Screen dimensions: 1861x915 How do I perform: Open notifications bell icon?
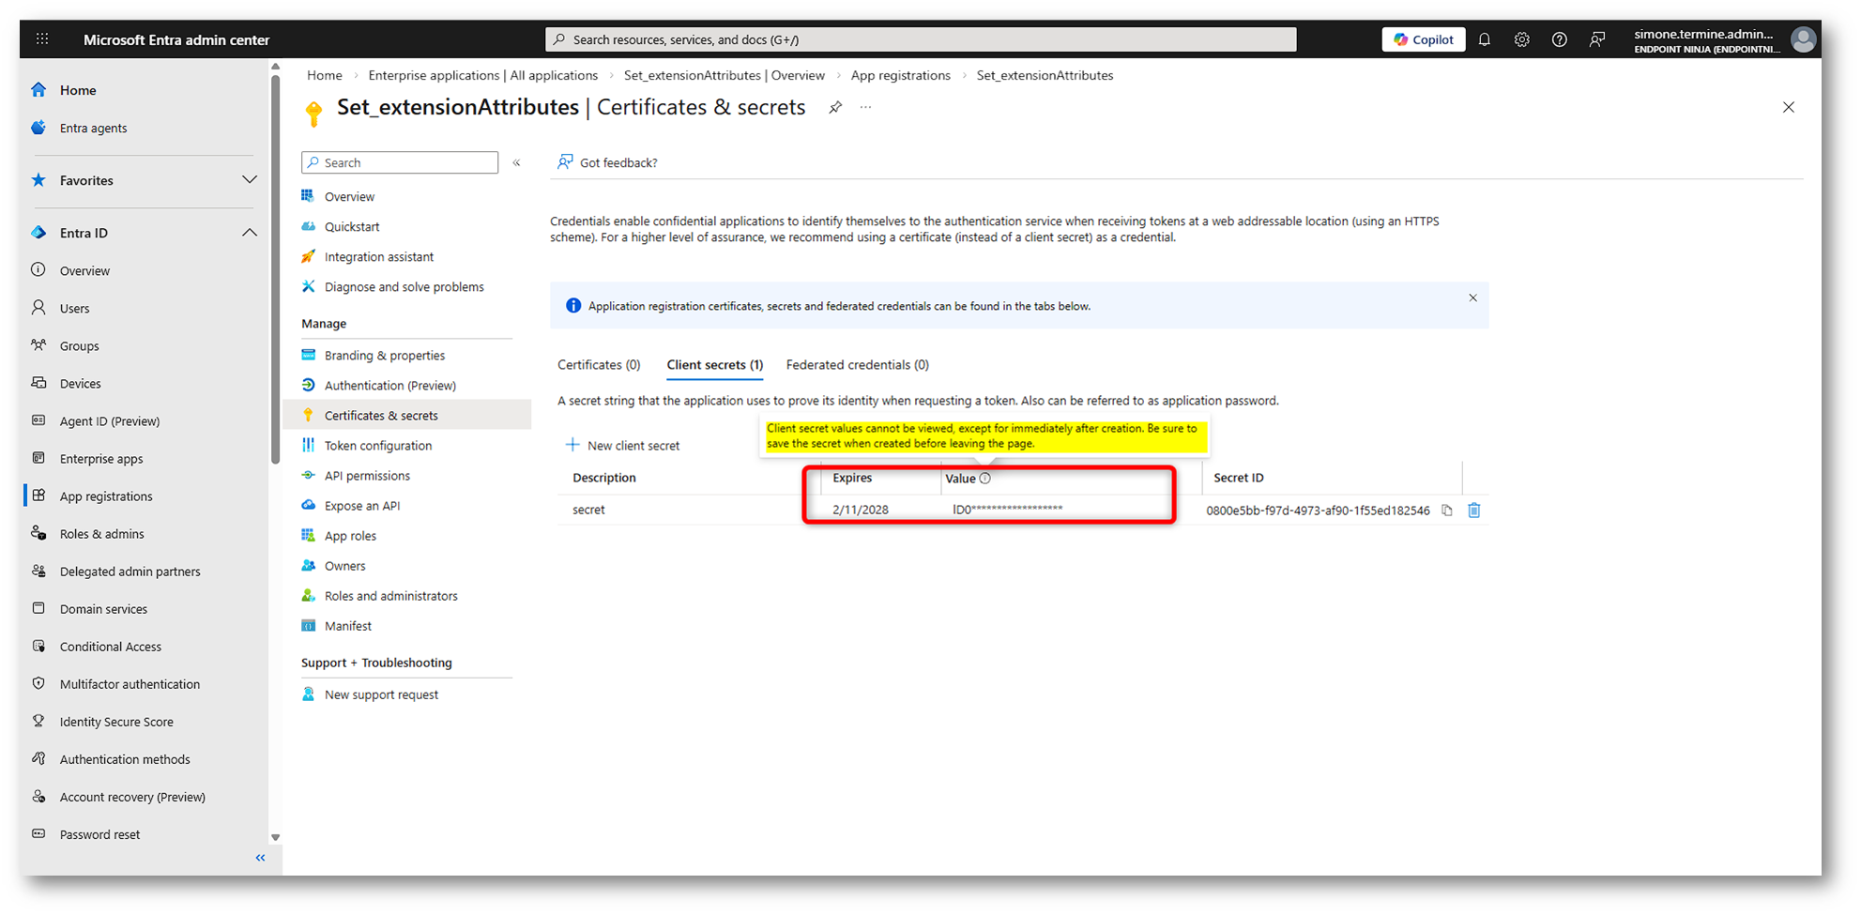pyautogui.click(x=1485, y=39)
